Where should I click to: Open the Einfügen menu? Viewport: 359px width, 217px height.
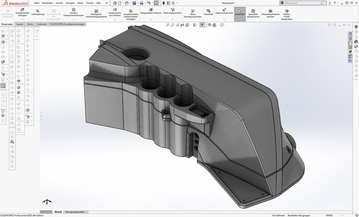click(x=70, y=3)
